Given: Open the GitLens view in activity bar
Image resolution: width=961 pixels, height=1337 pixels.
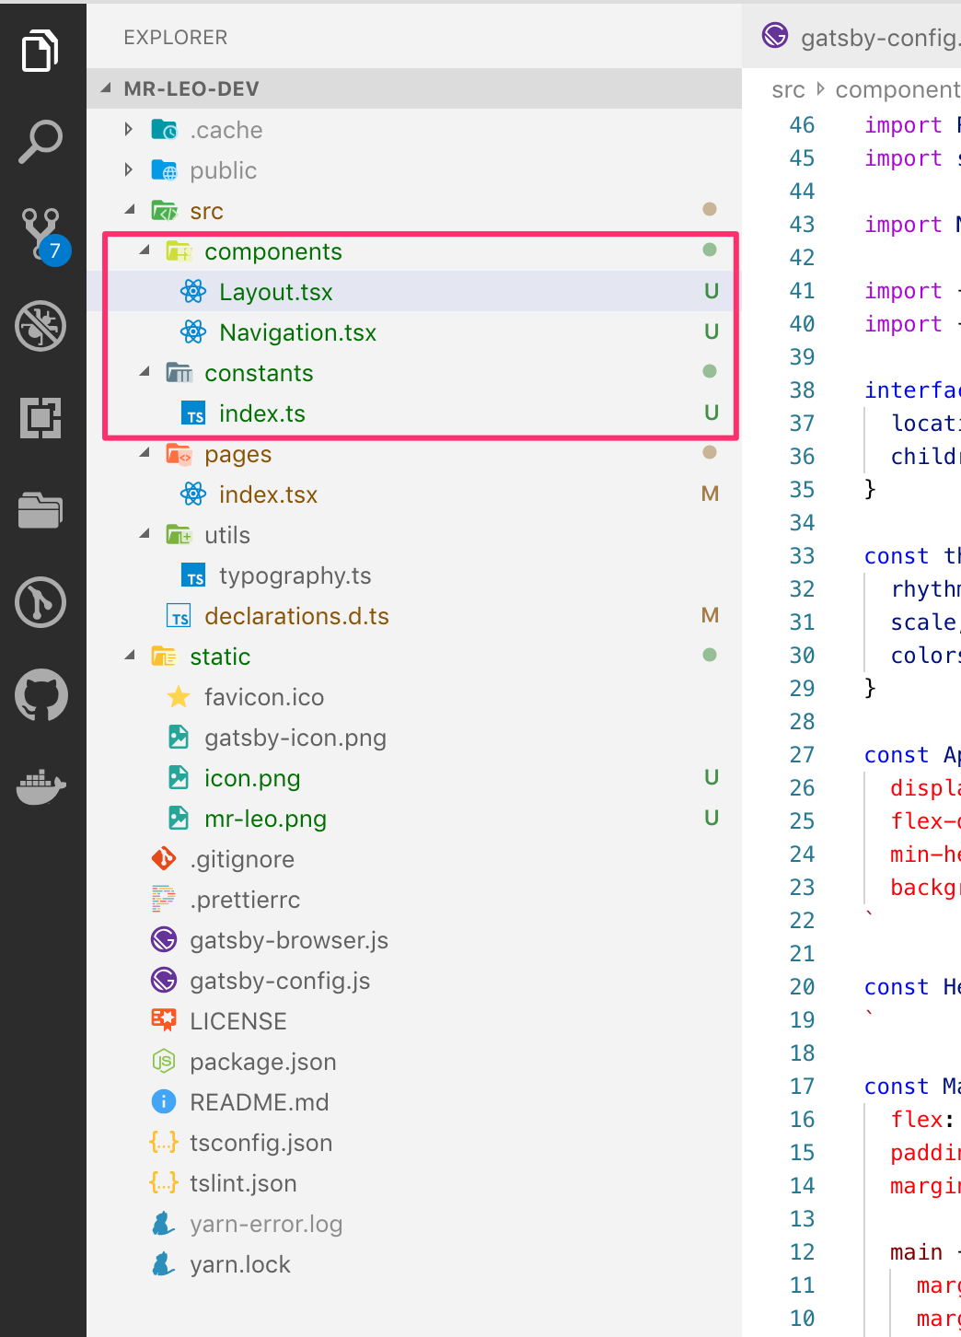Looking at the screenshot, I should point(41,602).
